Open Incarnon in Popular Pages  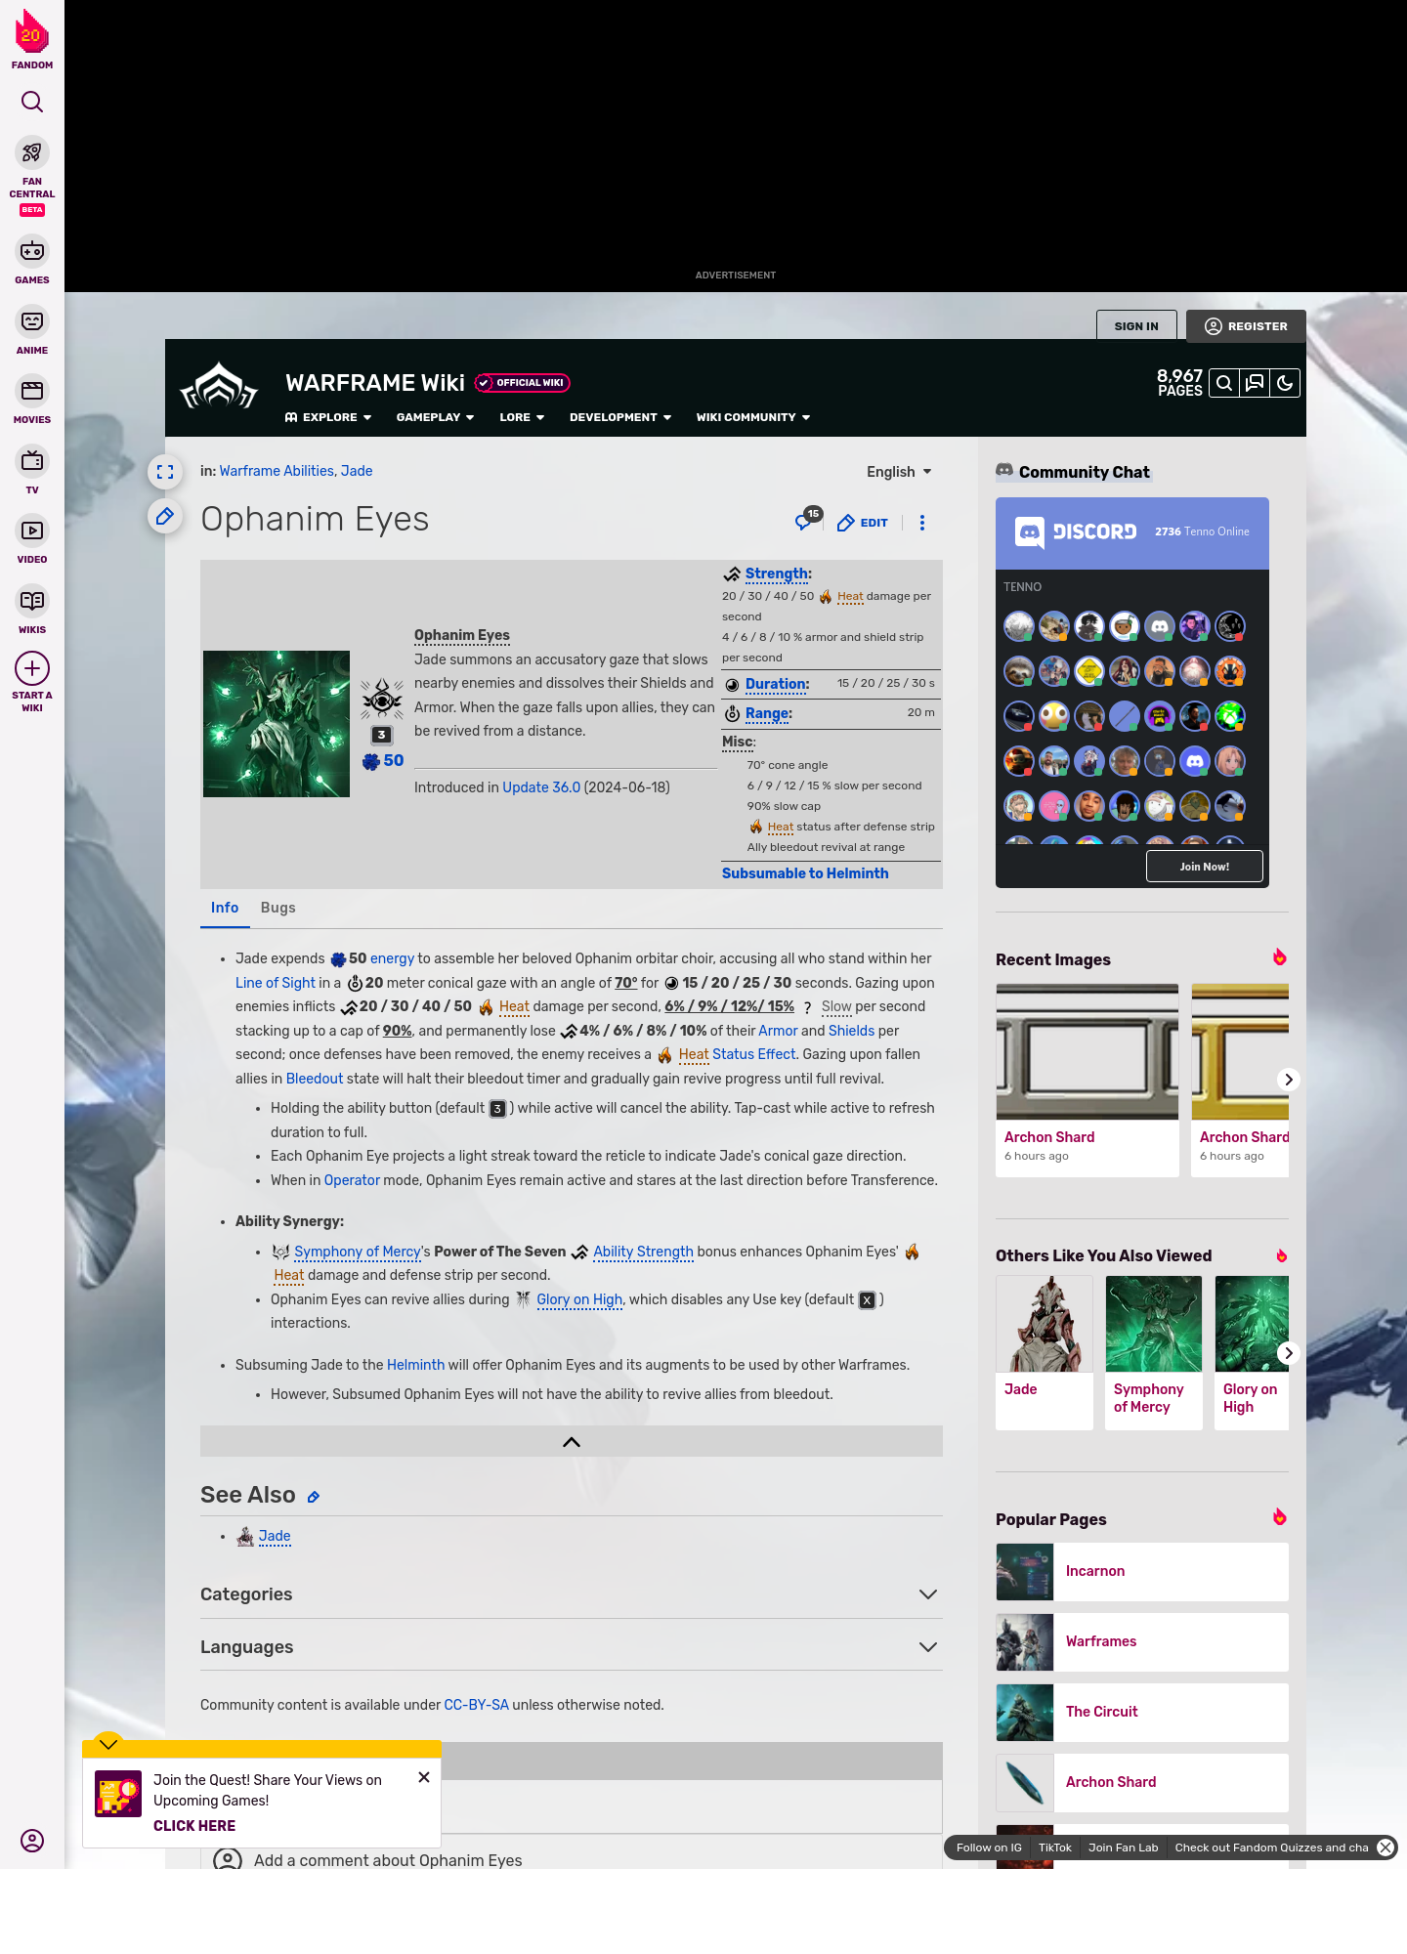(x=1142, y=1571)
